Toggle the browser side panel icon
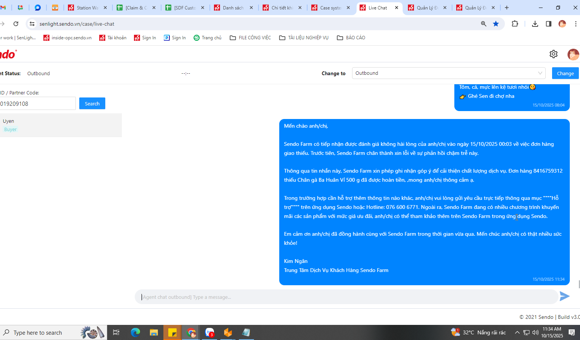The height and width of the screenshot is (340, 580). (549, 24)
